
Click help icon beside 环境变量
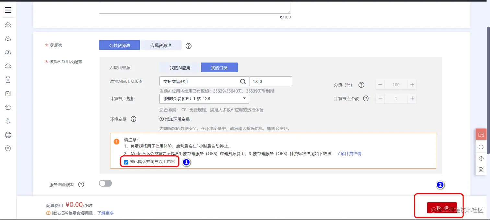133,119
